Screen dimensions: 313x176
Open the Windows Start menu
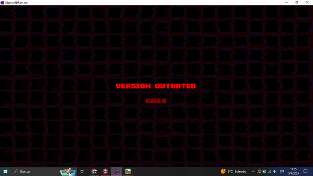[5, 171]
